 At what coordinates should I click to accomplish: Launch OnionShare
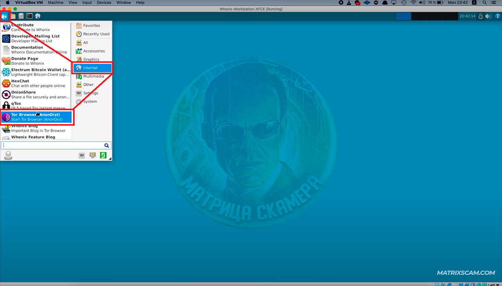point(36,95)
